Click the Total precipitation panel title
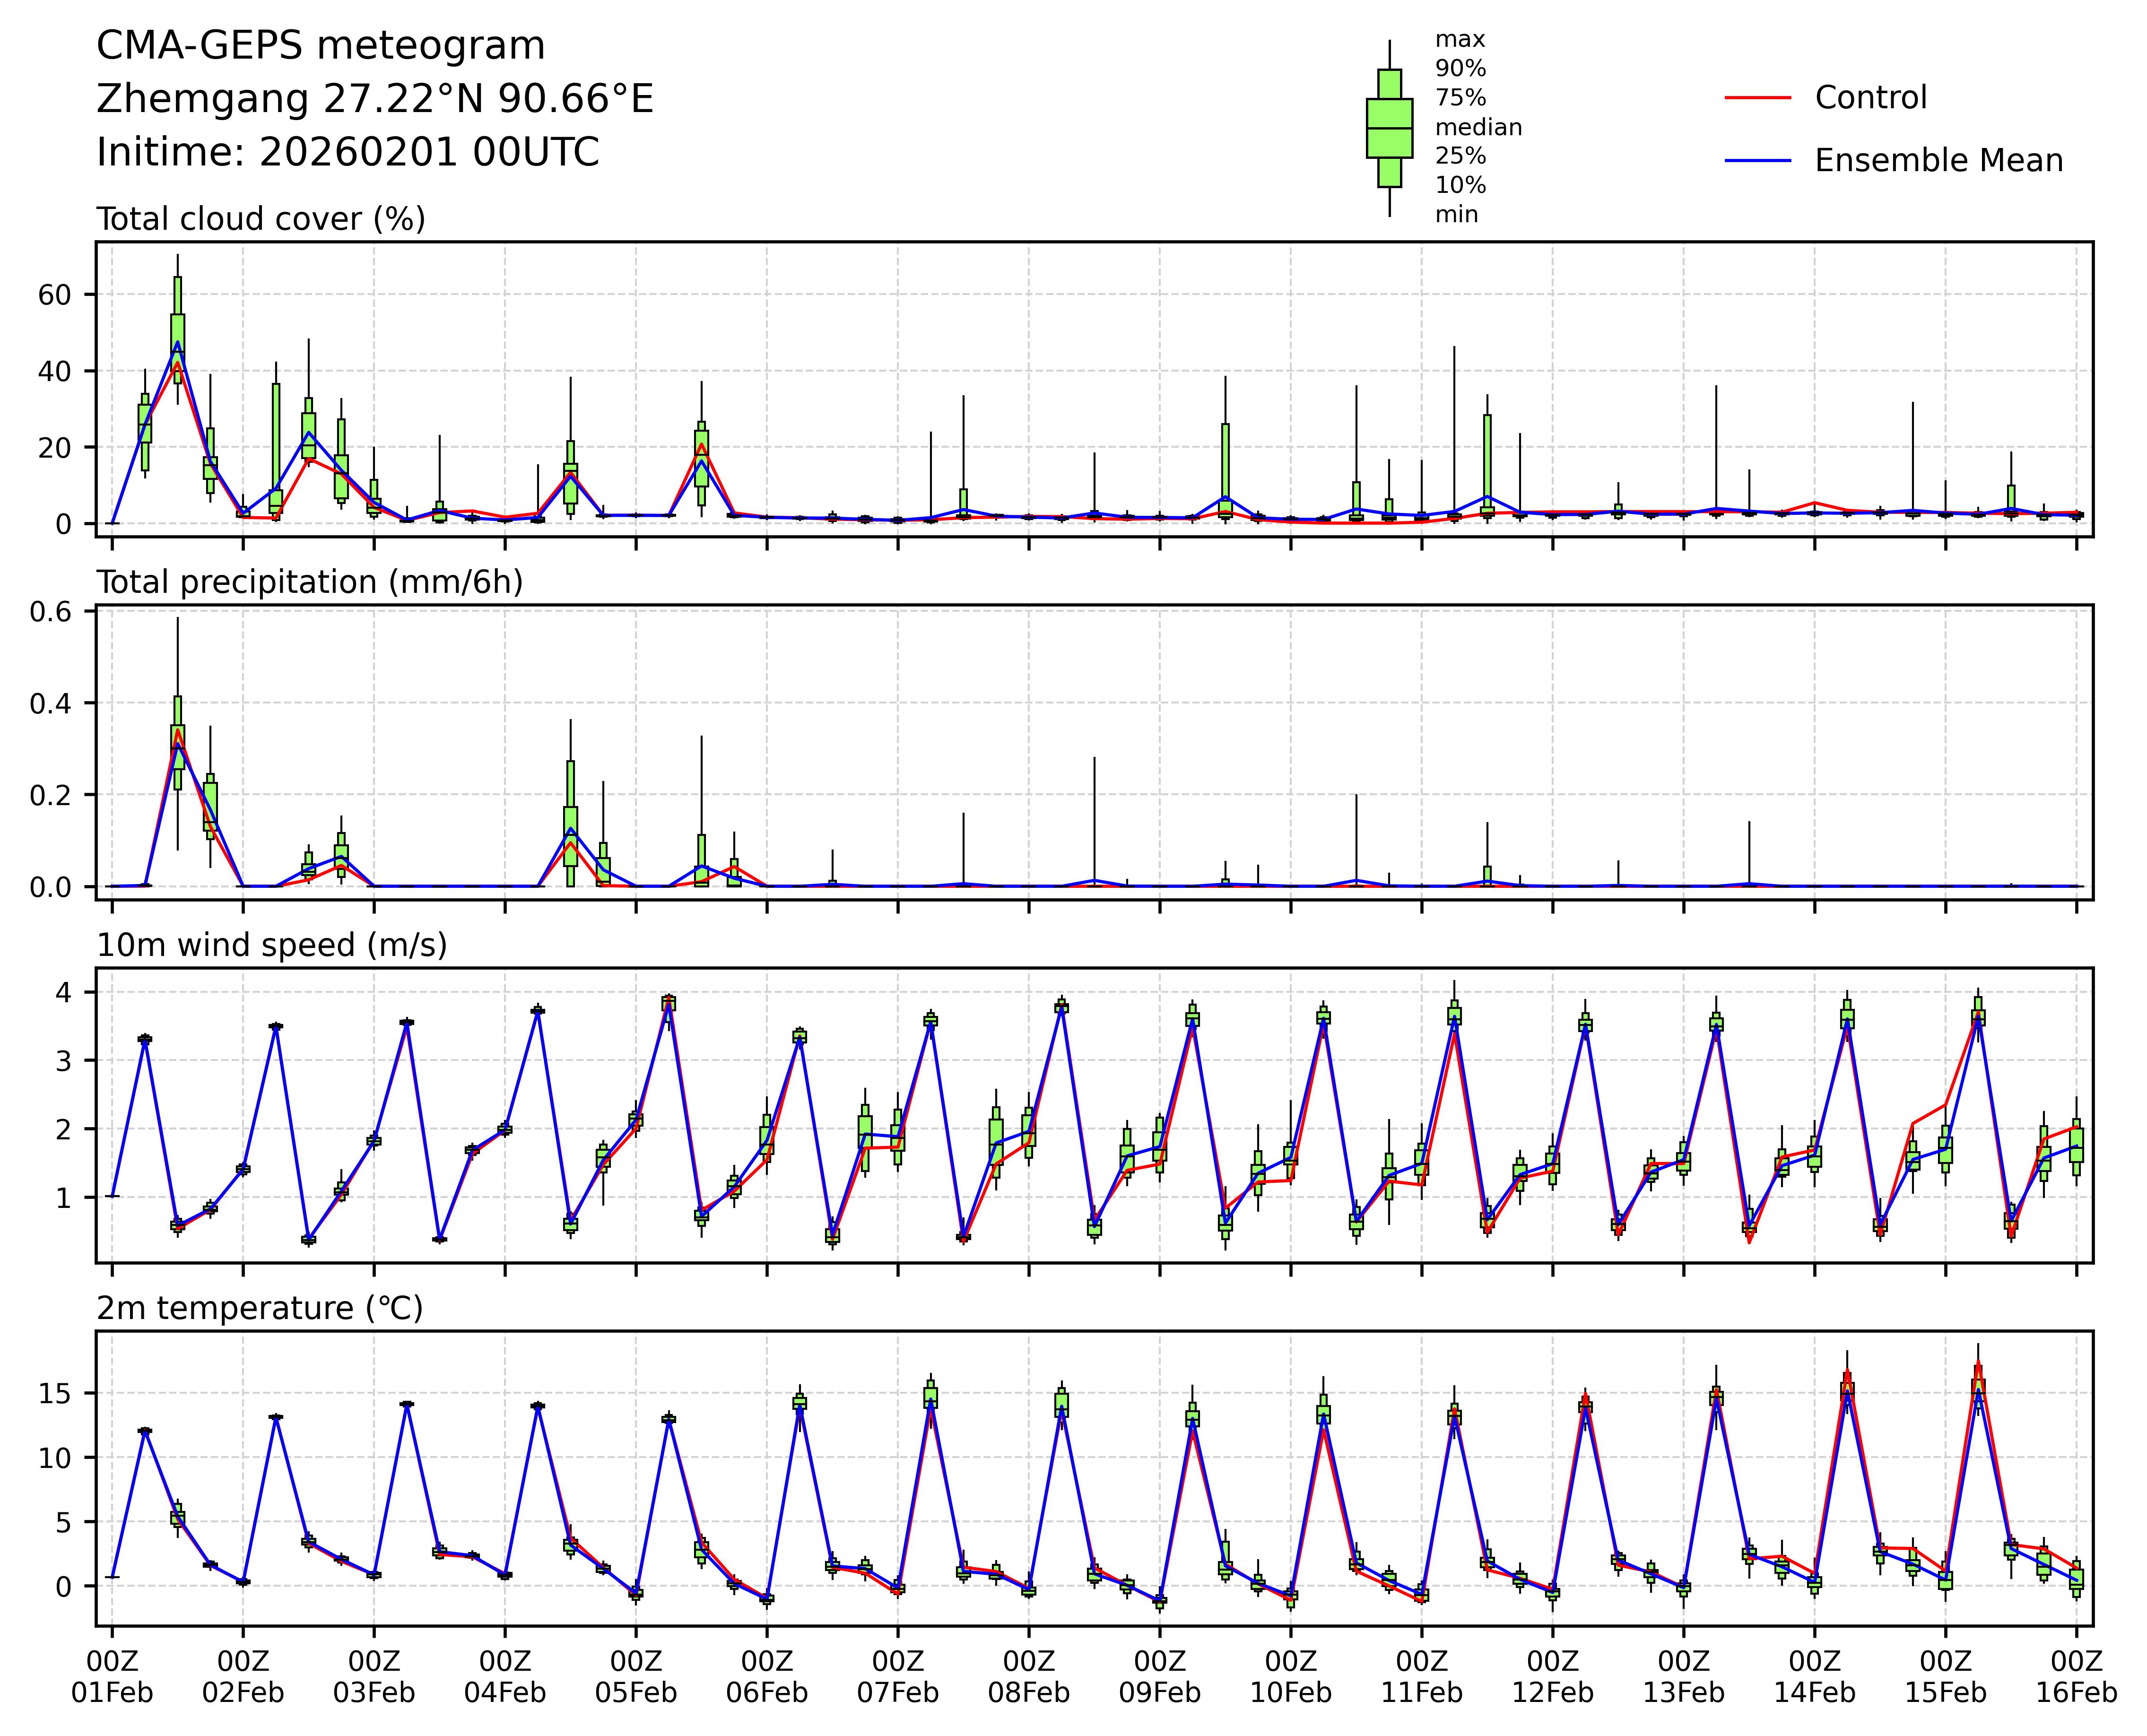Viewport: 2147px width, 1736px height. tap(309, 582)
